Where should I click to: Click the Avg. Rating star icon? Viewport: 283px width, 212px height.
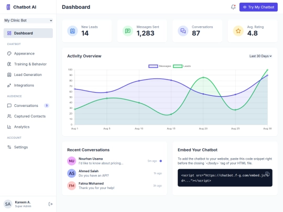coord(238,31)
